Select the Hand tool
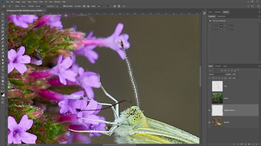 coord(3,81)
